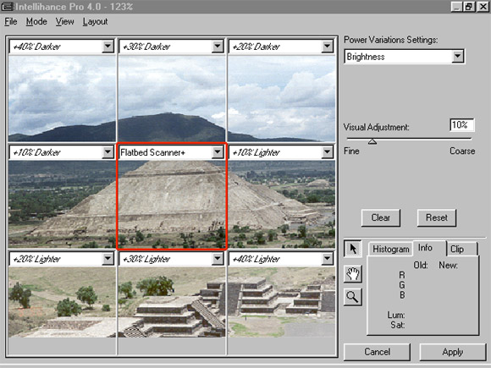Select the hand pan tool
Image resolution: width=491 pixels, height=368 pixels.
pos(353,274)
